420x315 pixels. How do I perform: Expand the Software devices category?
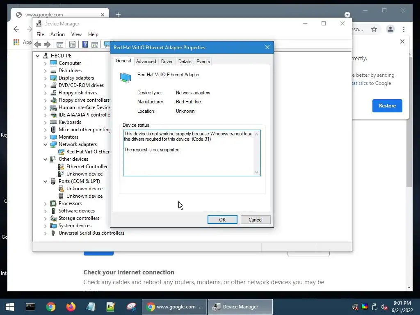click(45, 211)
